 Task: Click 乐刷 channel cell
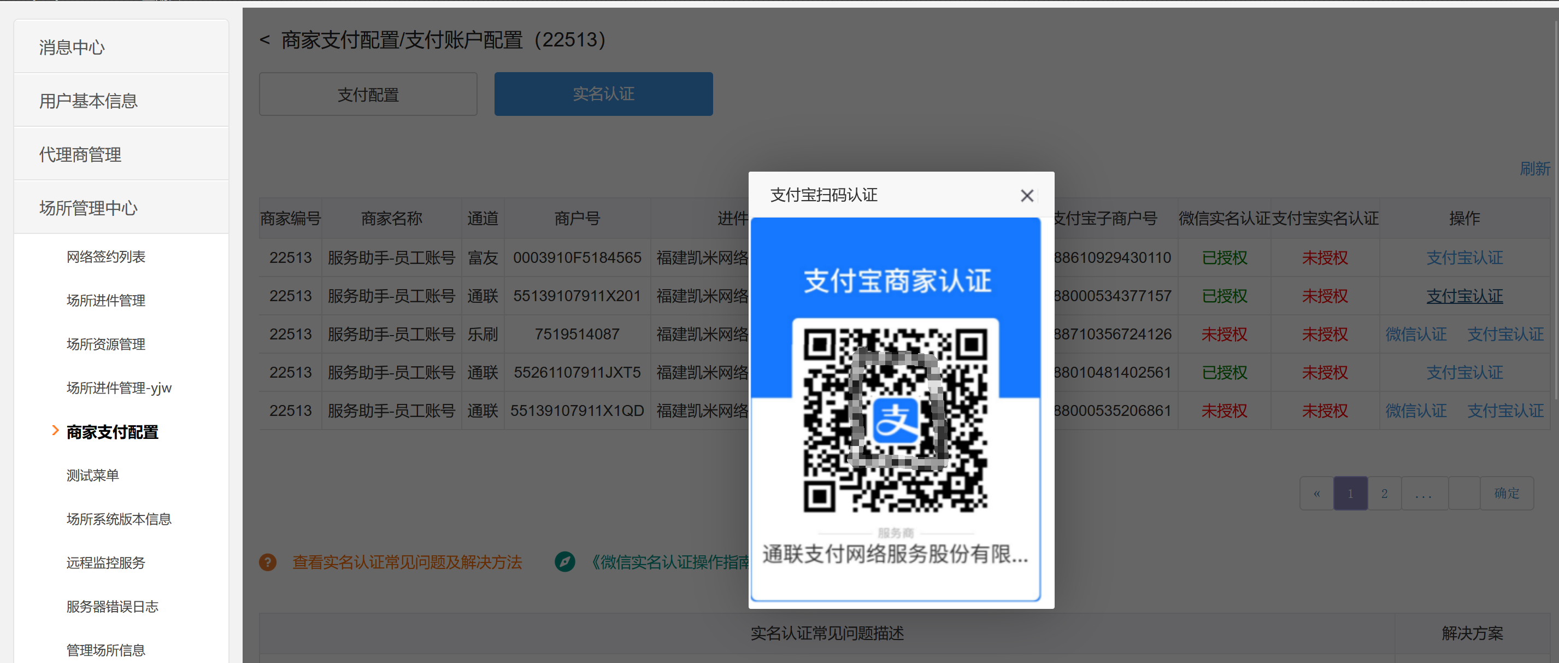point(483,334)
